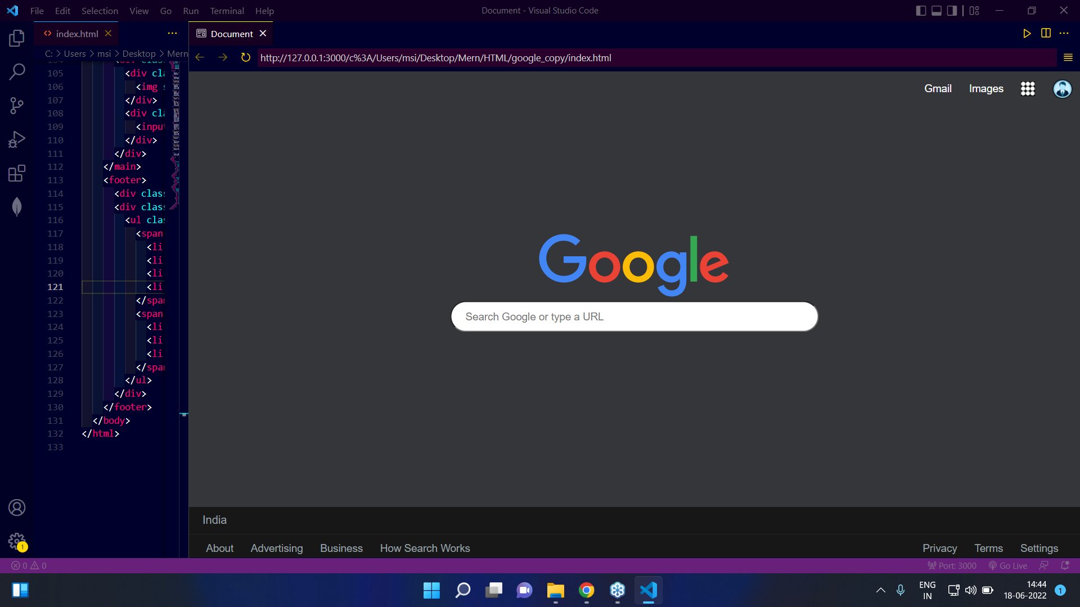1080x607 pixels.
Task: Click the Google profile avatar
Action: [1062, 88]
